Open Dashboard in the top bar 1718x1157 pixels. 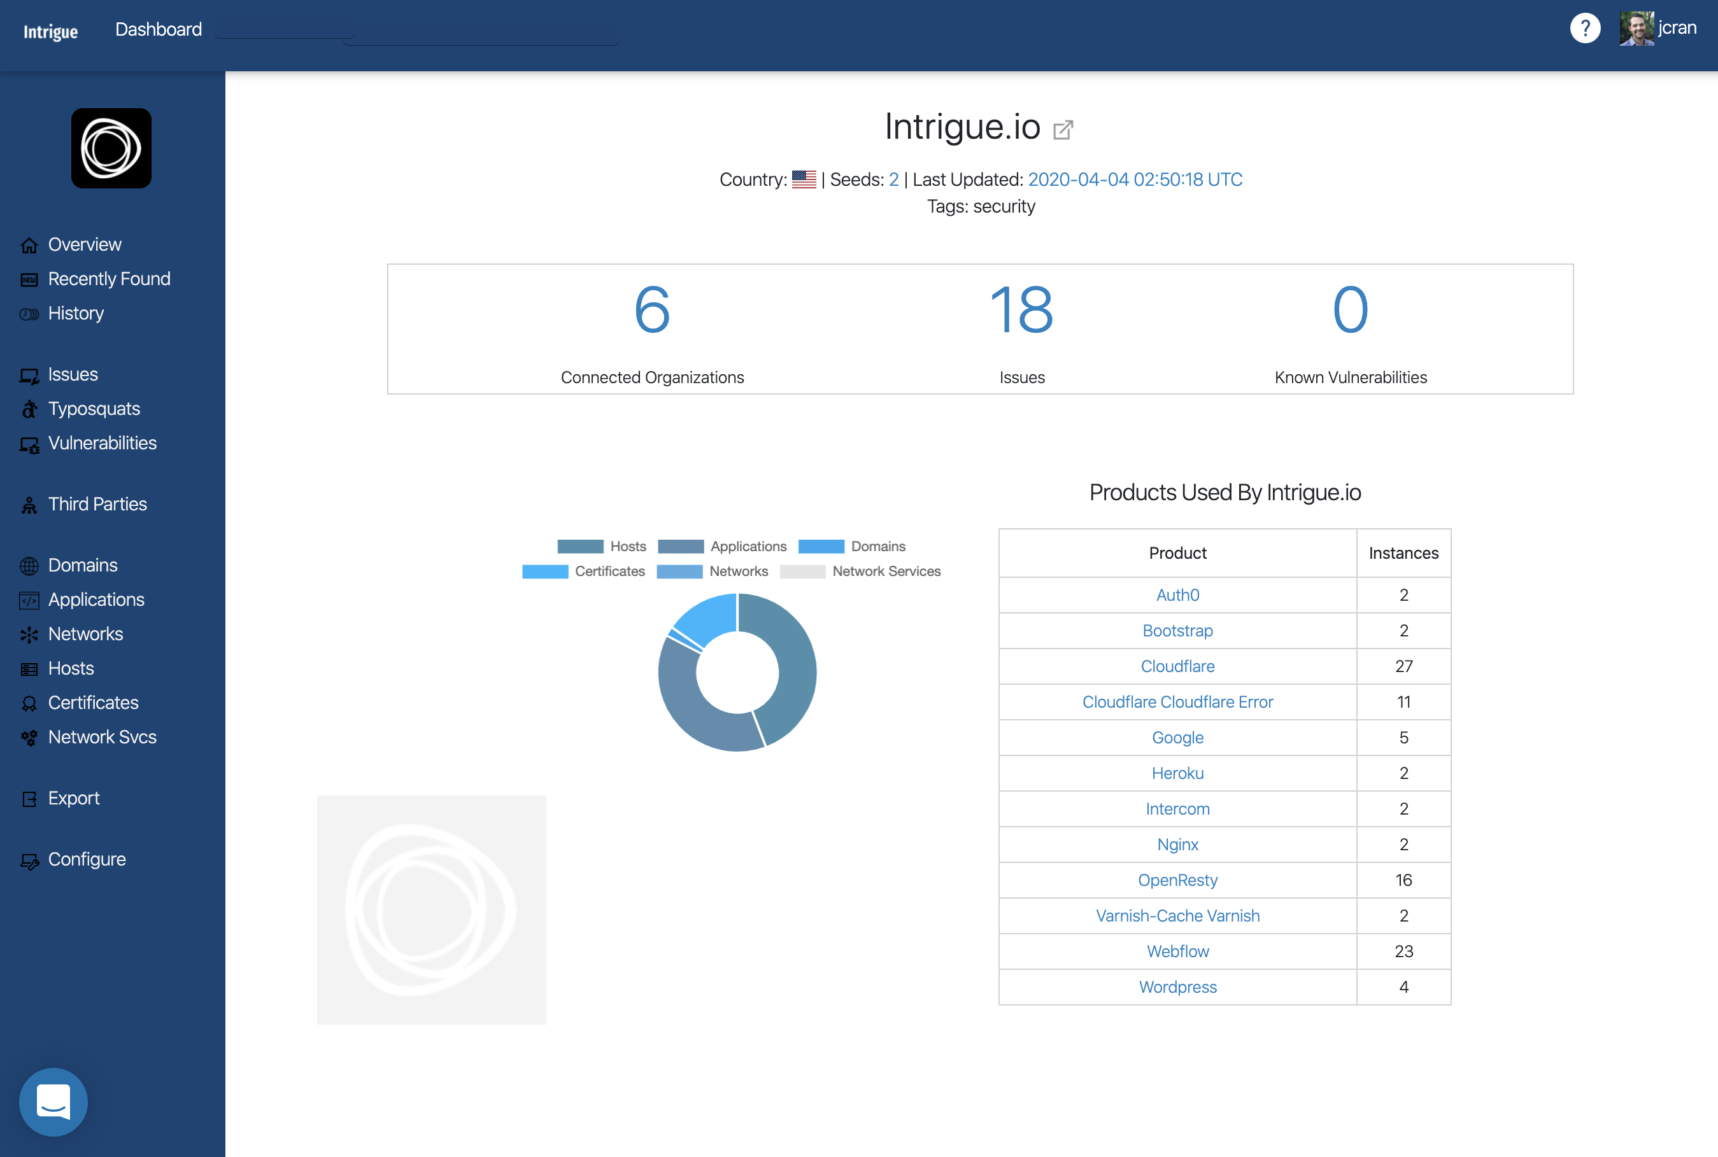tap(158, 29)
